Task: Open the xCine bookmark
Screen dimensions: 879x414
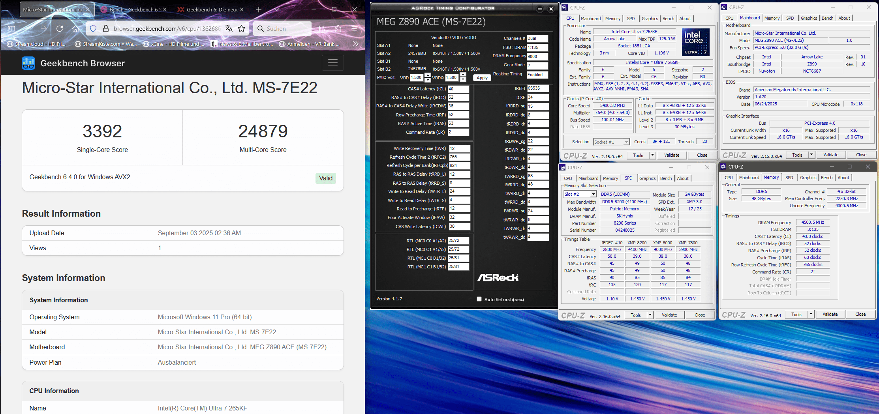Action: [x=174, y=44]
